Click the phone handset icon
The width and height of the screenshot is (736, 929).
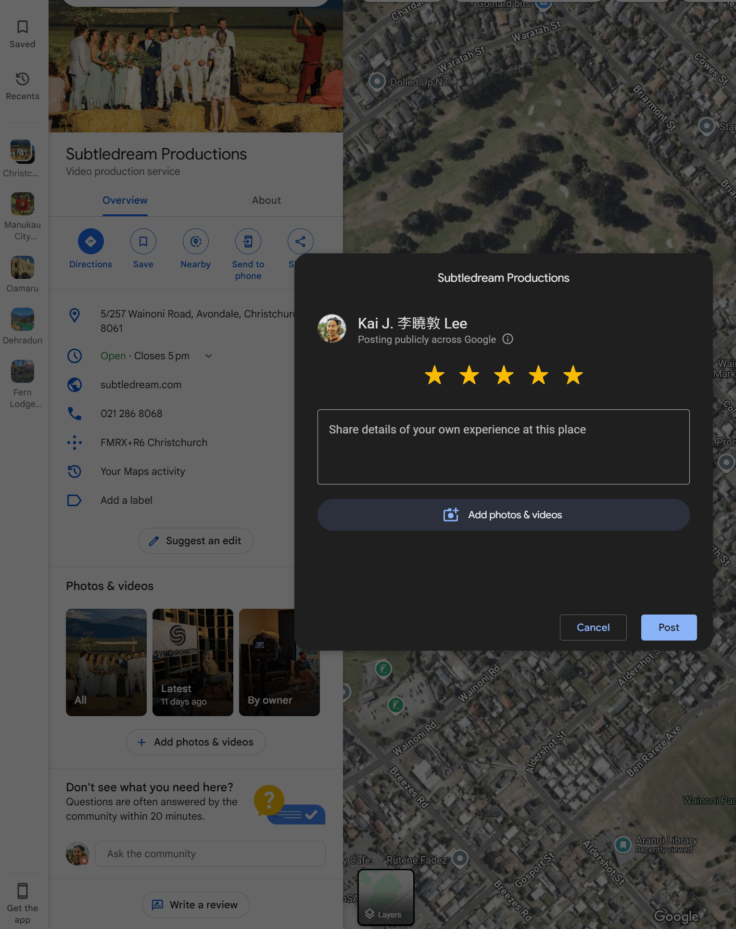pyautogui.click(x=75, y=414)
